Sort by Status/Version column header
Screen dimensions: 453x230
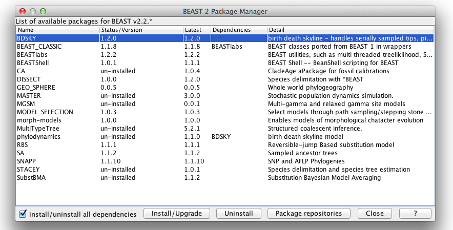point(141,30)
